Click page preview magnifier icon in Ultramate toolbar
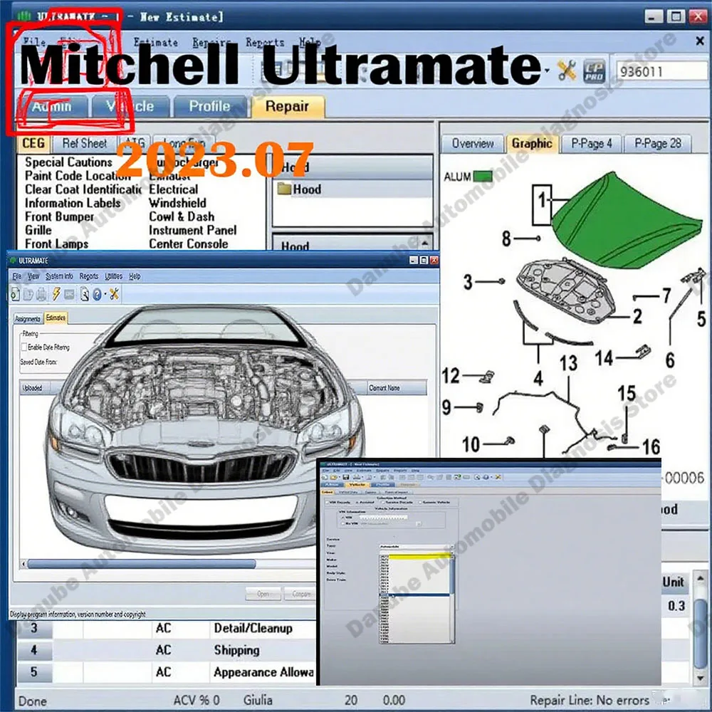This screenshot has width=712, height=712. click(x=85, y=294)
